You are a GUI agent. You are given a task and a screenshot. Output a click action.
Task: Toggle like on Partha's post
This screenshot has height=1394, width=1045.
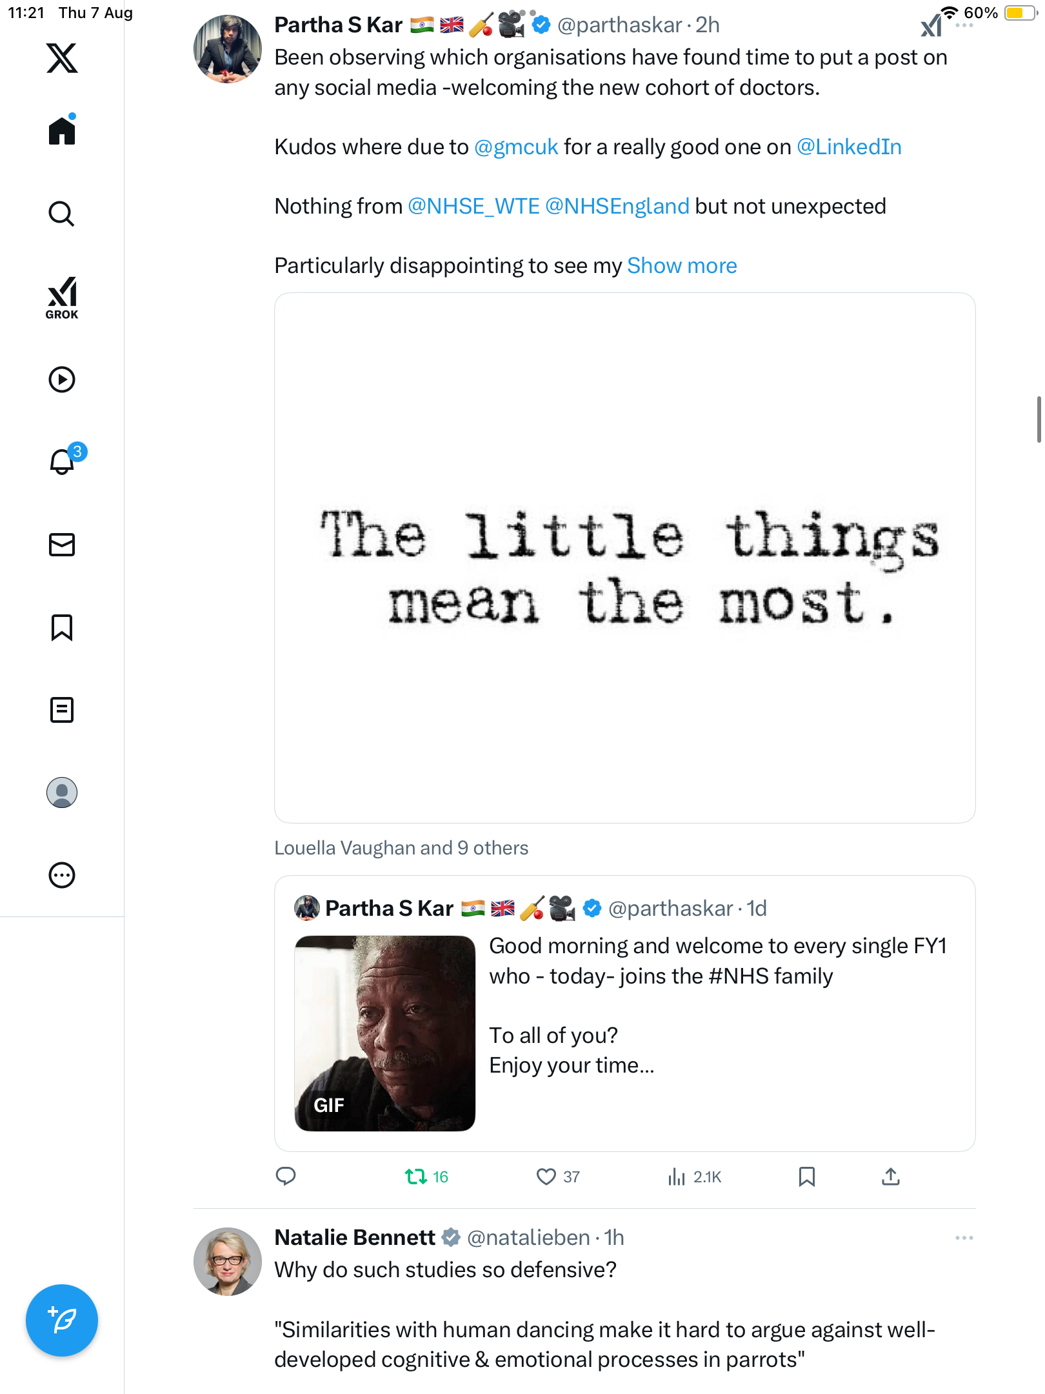coord(546,1177)
